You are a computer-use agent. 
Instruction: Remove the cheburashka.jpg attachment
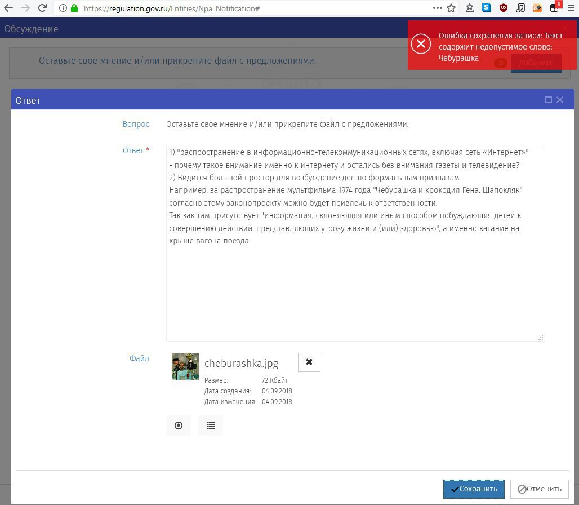(309, 362)
